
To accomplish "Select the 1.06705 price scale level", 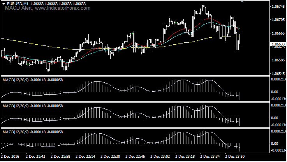I will coord(278,20).
